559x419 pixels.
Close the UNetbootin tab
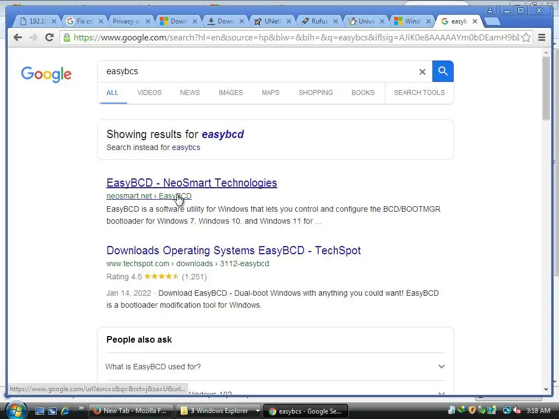289,21
